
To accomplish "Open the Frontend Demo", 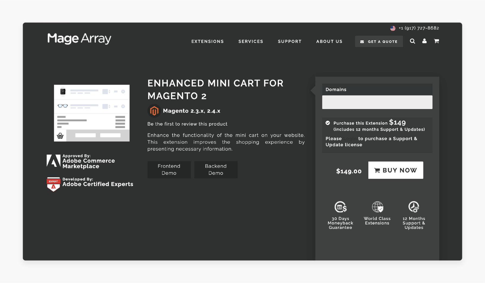I will tap(169, 170).
